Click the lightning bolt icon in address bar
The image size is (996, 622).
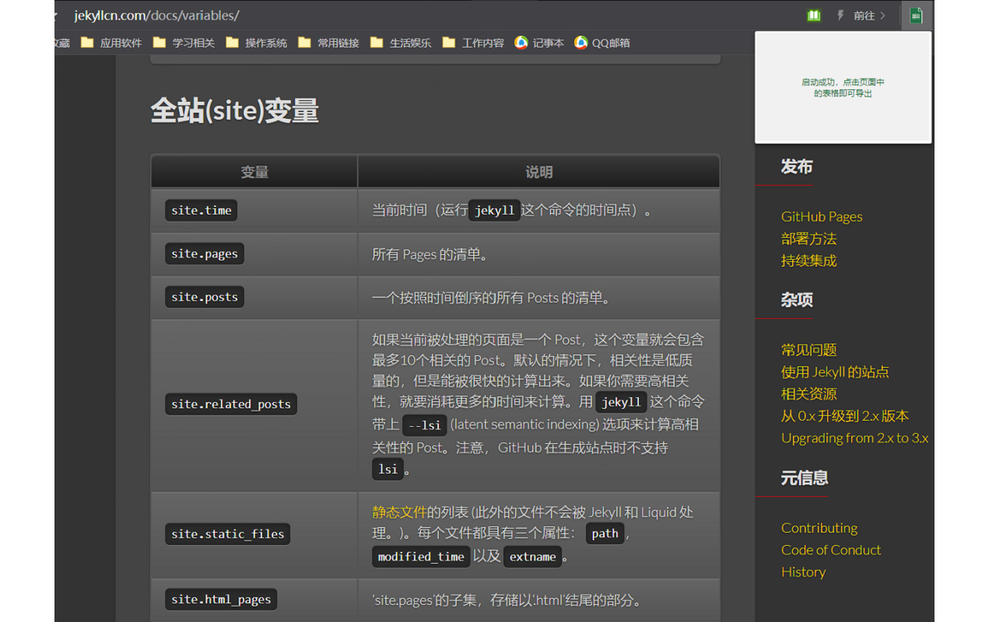[x=840, y=16]
